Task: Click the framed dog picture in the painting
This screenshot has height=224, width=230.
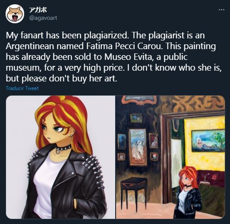Action: pos(138,147)
